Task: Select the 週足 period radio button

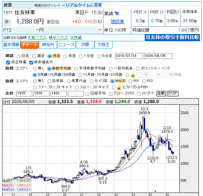Action: tap(34, 56)
